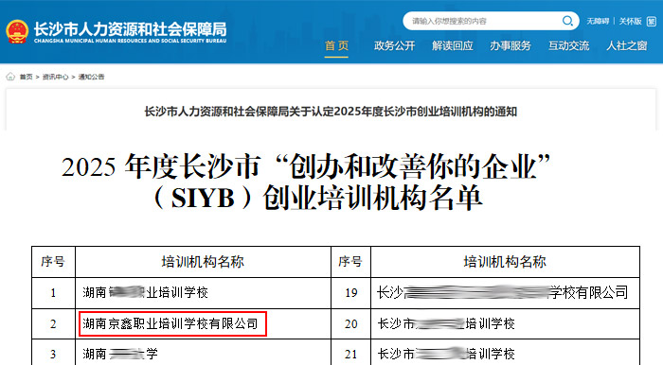Click the notice title about 2025年度长沙市创业培训机构

click(x=331, y=112)
